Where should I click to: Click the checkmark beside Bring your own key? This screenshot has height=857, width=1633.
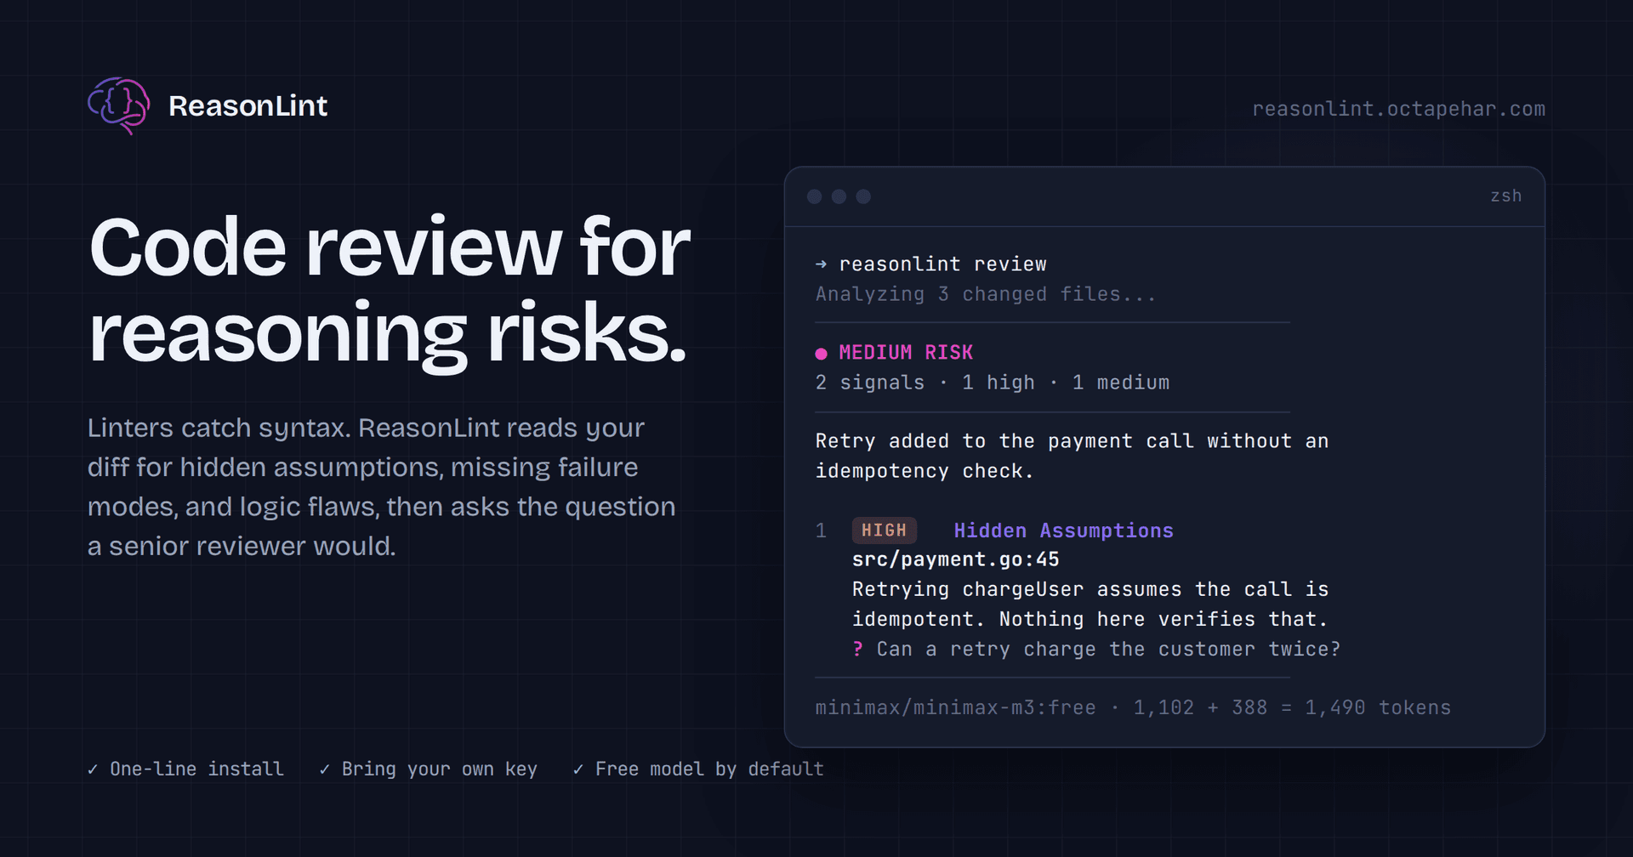pyautogui.click(x=324, y=769)
